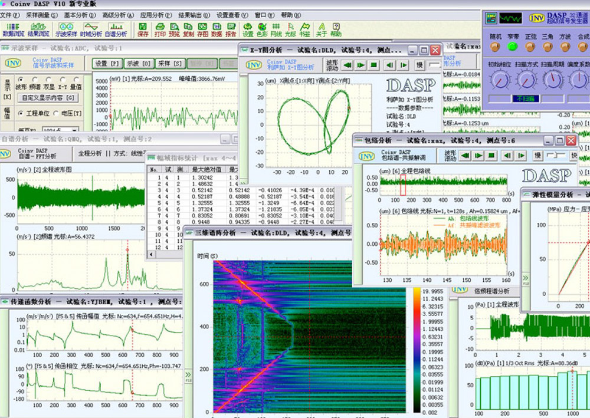Turn on 随机 random signal lamp button
The width and height of the screenshot is (590, 418).
[x=495, y=47]
